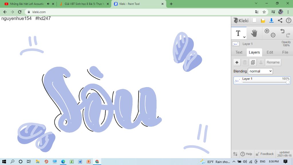Open the Chrome profile avatar

click(x=280, y=12)
